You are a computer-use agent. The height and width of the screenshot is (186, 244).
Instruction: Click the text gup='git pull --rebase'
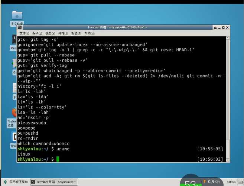[x=47, y=55]
